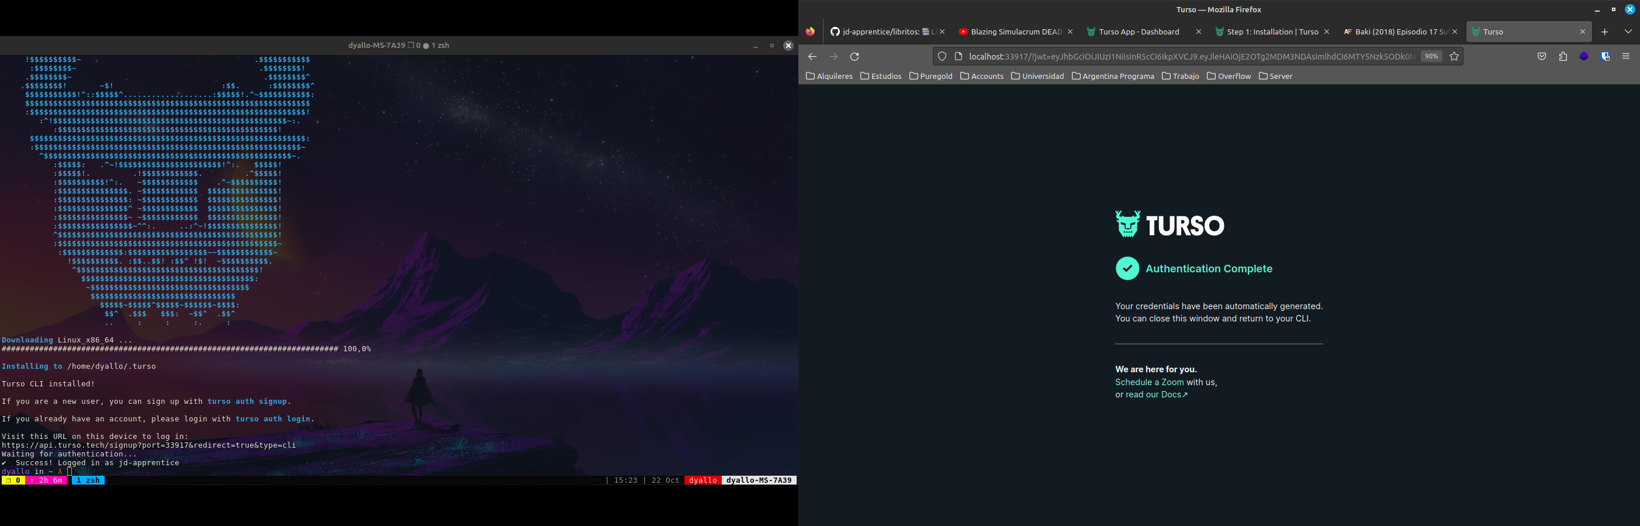Screen dimensions: 1640x526
Task: Close the Step 1: Installation tab
Action: 1326,32
